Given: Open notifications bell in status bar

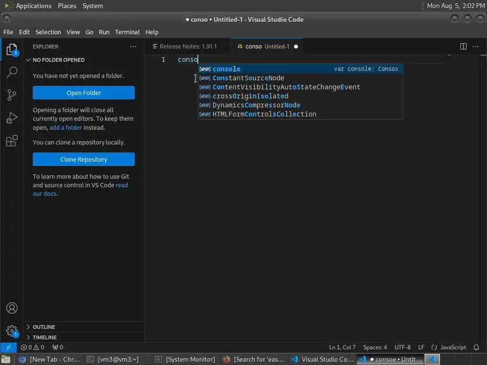Looking at the screenshot, I should (x=476, y=347).
